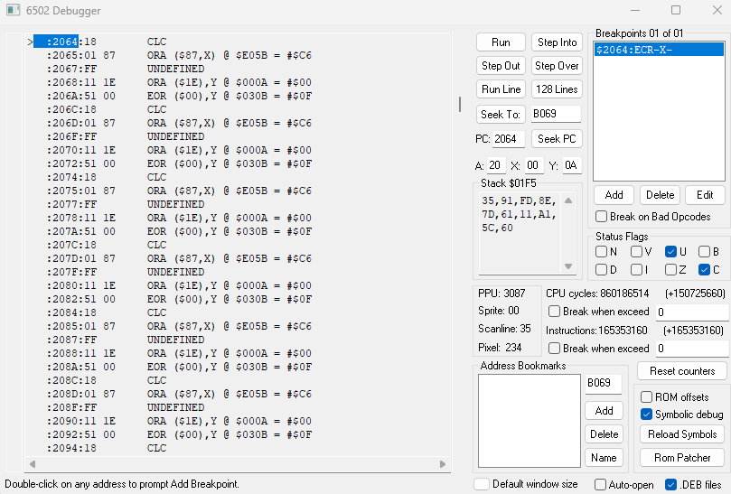
Task: Click the Run button
Action: click(x=501, y=42)
